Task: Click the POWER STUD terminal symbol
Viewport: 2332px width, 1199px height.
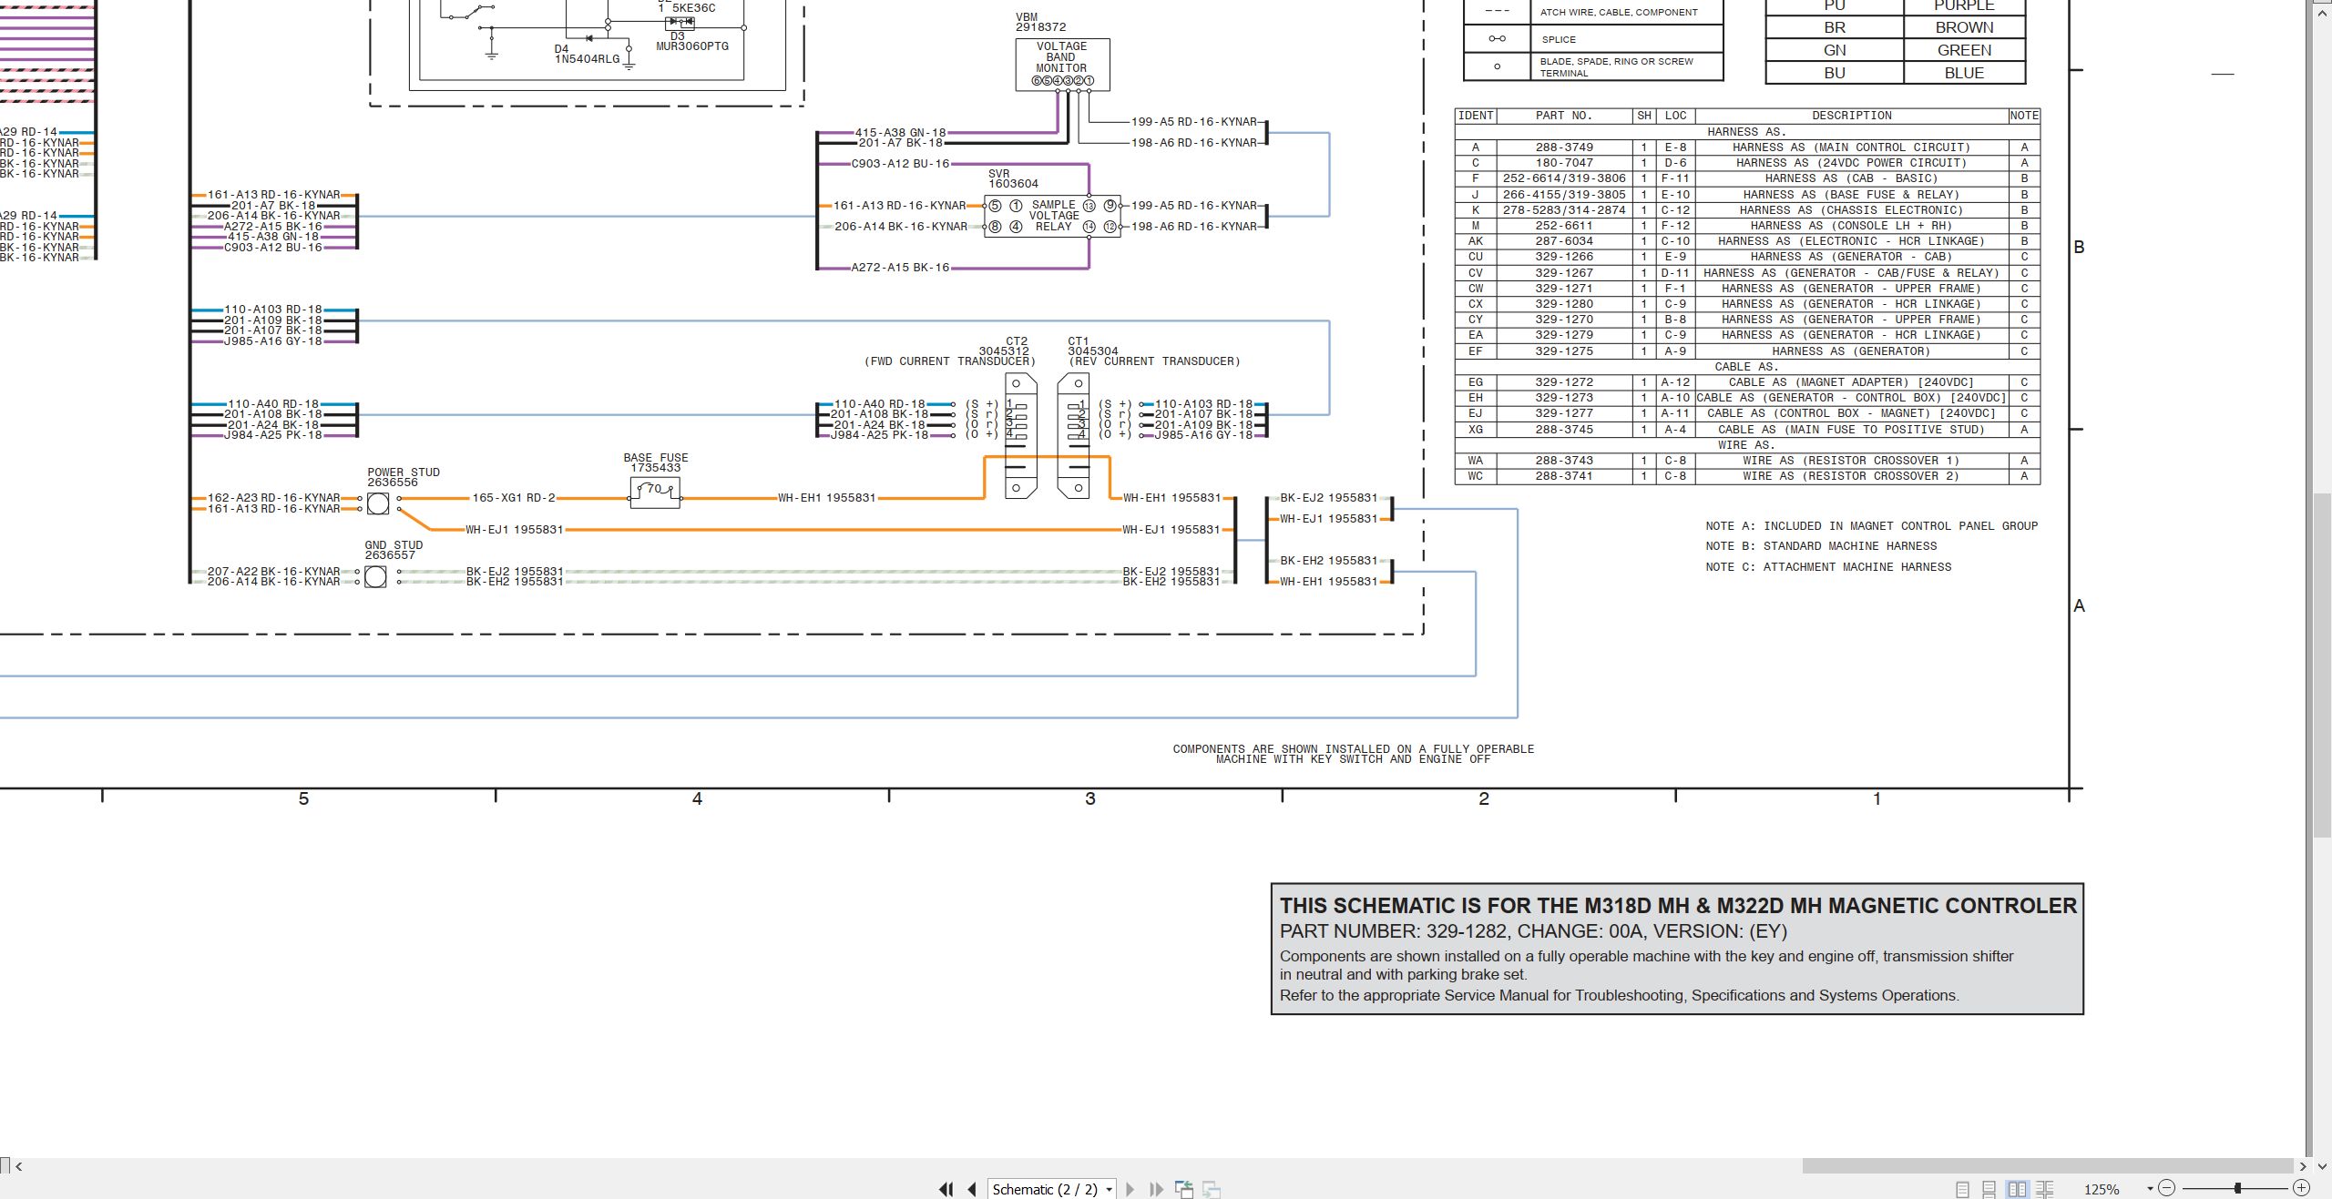Action: point(378,503)
